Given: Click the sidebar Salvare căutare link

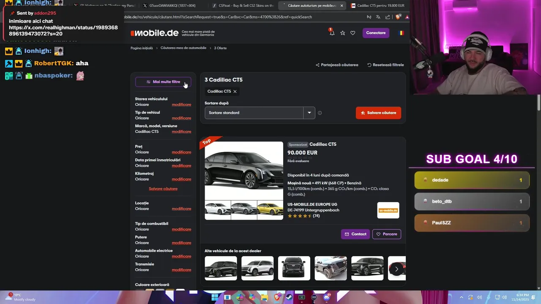Looking at the screenshot, I should point(163,189).
